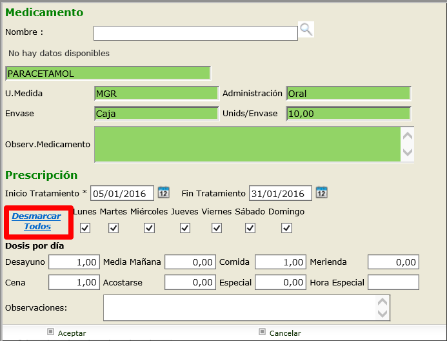The width and height of the screenshot is (447, 341).
Task: Toggle the Sábado checkbox
Action: tap(250, 227)
